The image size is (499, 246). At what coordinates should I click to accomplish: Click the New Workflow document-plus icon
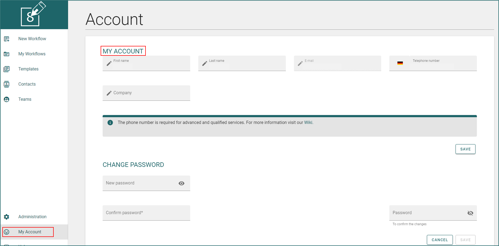[x=6, y=39]
